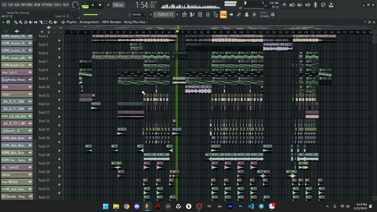The width and height of the screenshot is (377, 212).
Task: Open the ADD menu
Action: 17,5
